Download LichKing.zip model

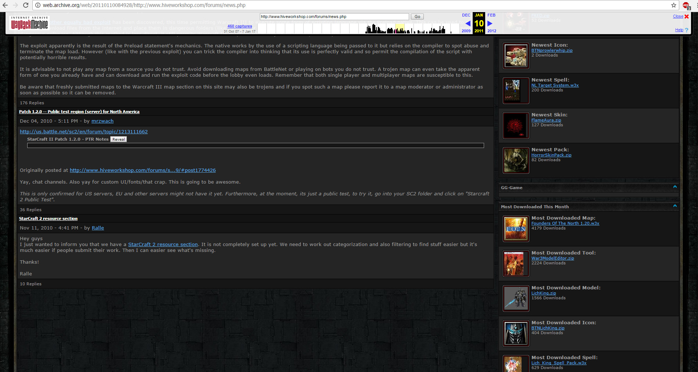coord(544,293)
